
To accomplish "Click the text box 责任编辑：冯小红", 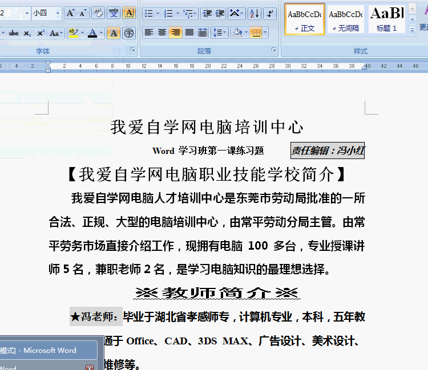I will (x=328, y=151).
